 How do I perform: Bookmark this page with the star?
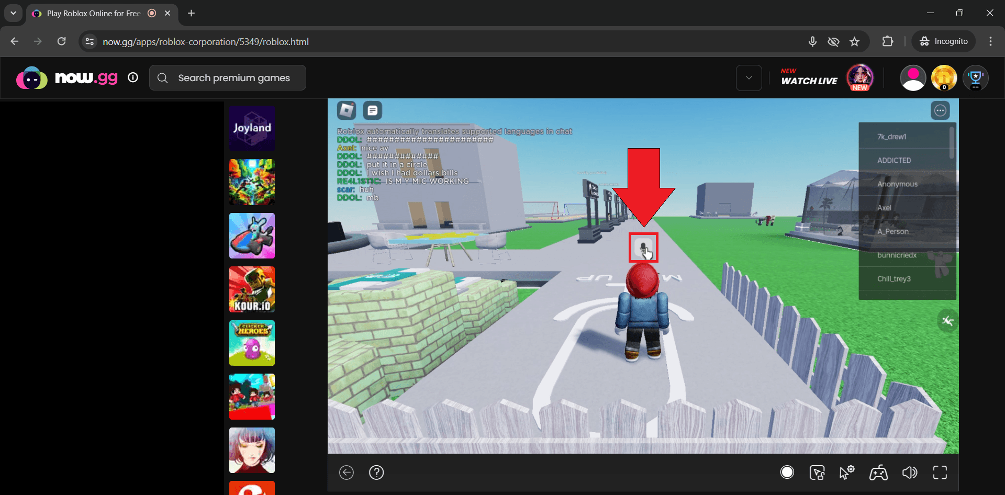pos(855,41)
